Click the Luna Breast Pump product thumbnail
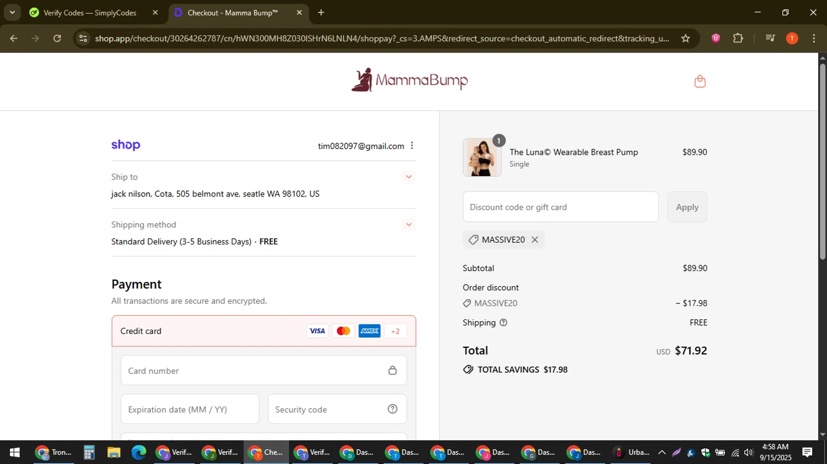The height and width of the screenshot is (464, 827). (x=482, y=157)
